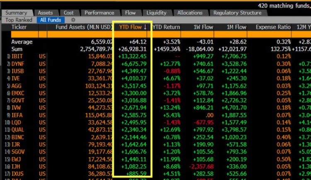Viewport: 311px width, 180px height.
Task: Switch to the Performance tab
Action: pos(100,13)
